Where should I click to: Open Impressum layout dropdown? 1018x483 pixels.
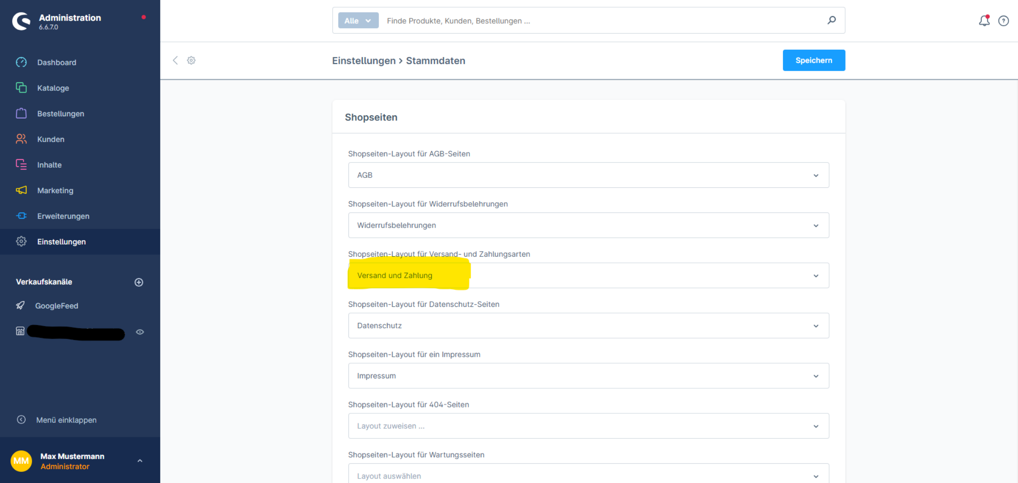tap(588, 375)
